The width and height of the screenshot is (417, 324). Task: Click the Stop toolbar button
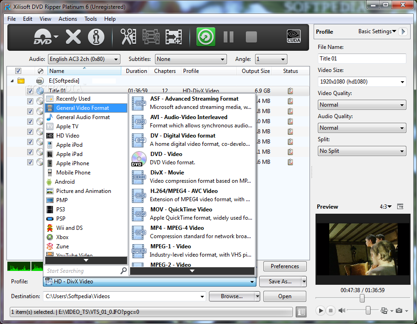tap(251, 37)
